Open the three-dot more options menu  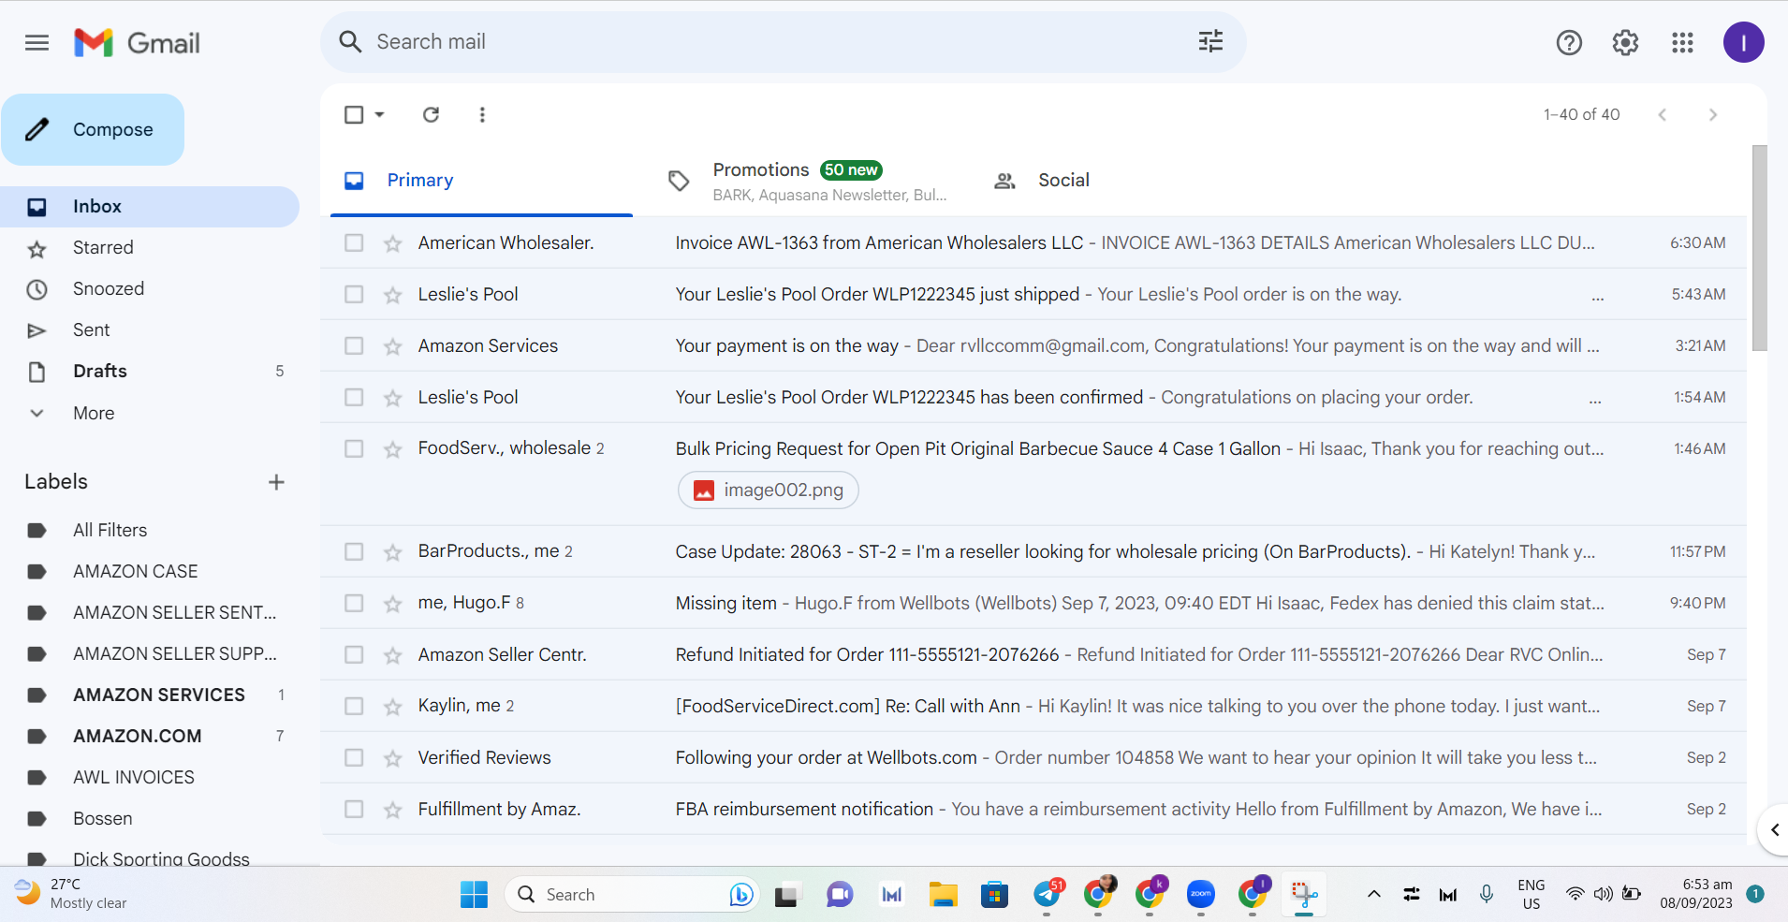tap(482, 114)
